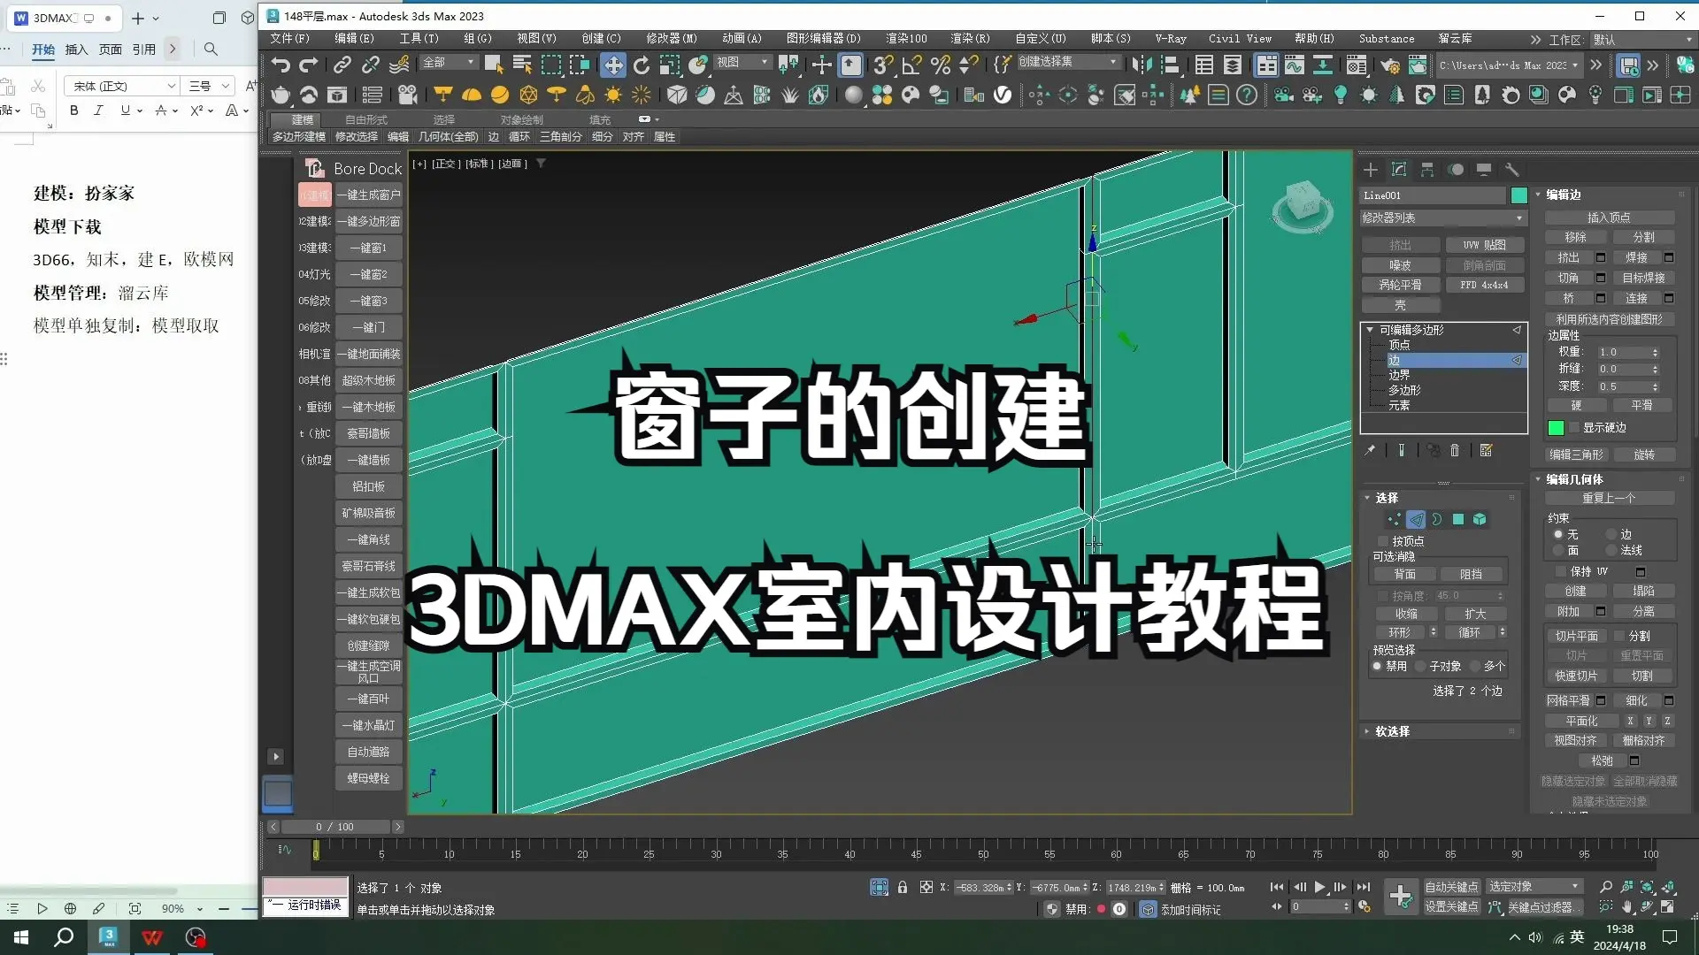Viewport: 1699px width, 955px height.
Task: Click the V-Ray sun light icon
Action: click(x=612, y=95)
